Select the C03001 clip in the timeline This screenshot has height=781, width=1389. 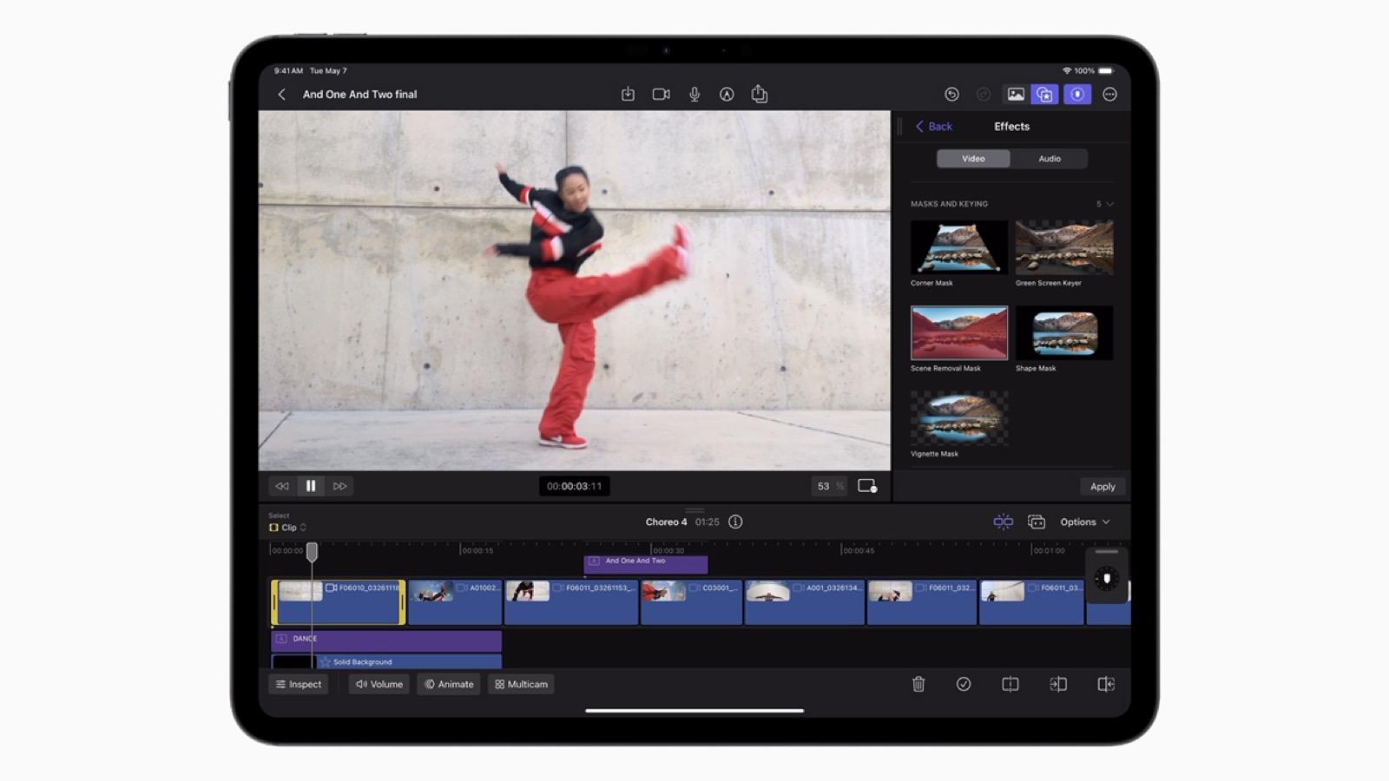point(692,602)
